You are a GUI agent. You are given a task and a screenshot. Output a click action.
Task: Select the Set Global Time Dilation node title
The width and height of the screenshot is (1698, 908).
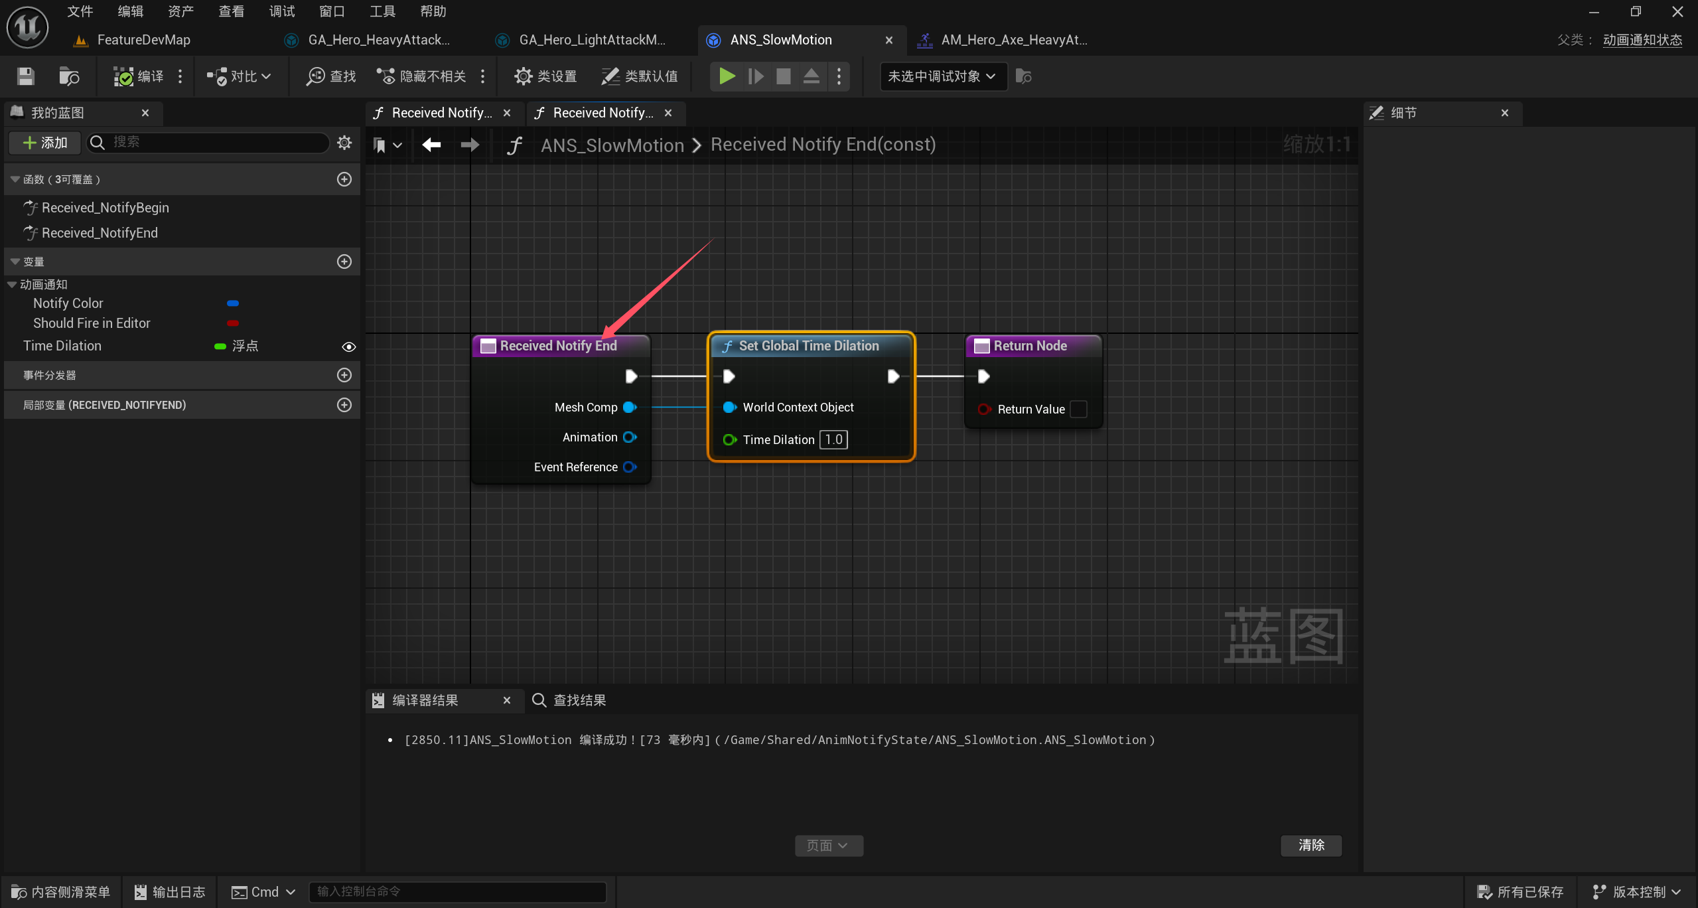click(809, 346)
